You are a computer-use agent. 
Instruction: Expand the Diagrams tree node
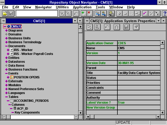point(6,30)
